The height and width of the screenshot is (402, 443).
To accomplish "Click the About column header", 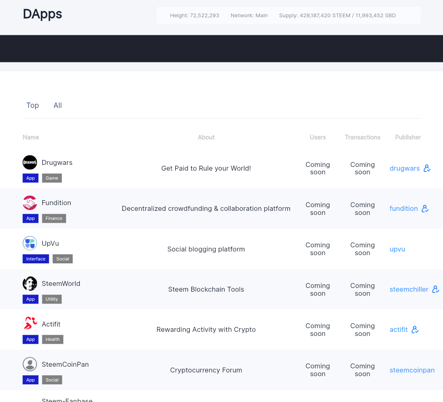I will (x=206, y=137).
